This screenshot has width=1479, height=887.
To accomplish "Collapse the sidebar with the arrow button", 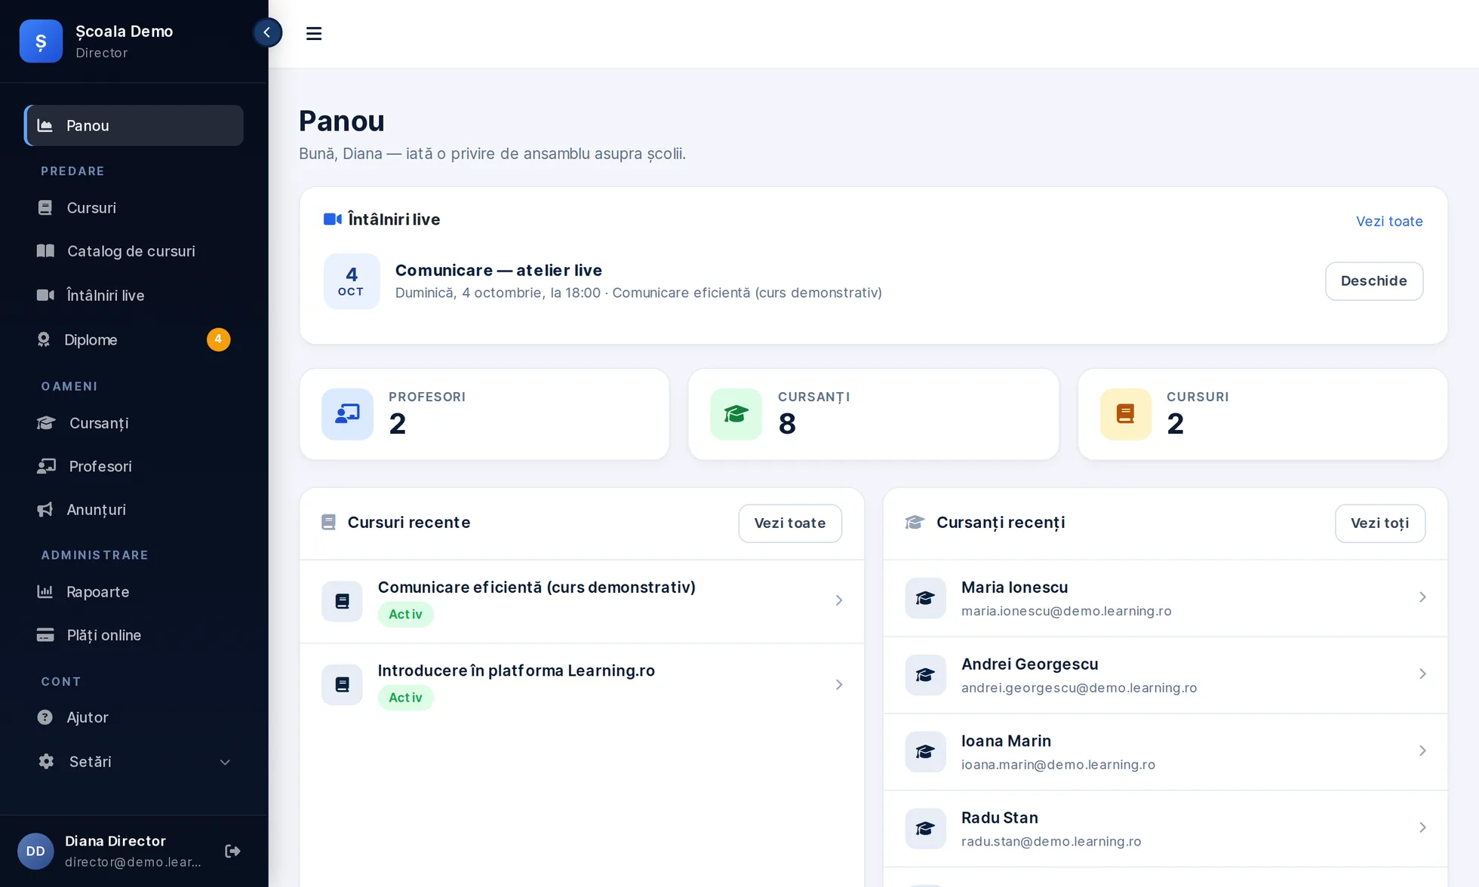I will [267, 32].
